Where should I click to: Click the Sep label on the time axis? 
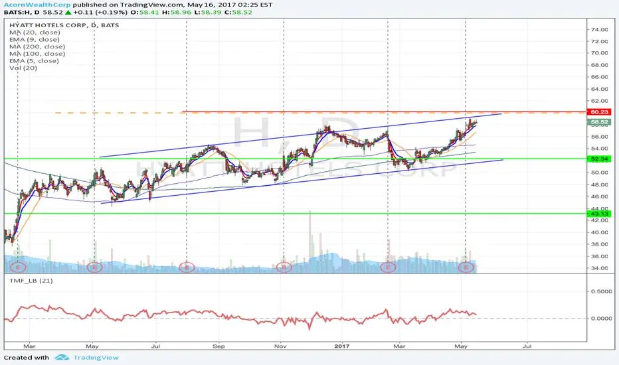pos(219,346)
